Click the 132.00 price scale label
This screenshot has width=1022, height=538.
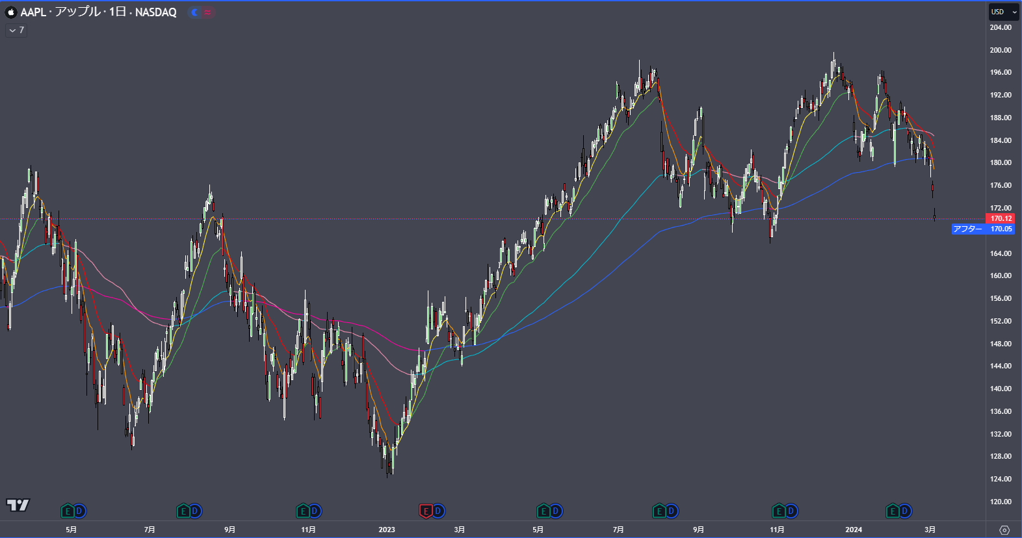[x=1001, y=434]
